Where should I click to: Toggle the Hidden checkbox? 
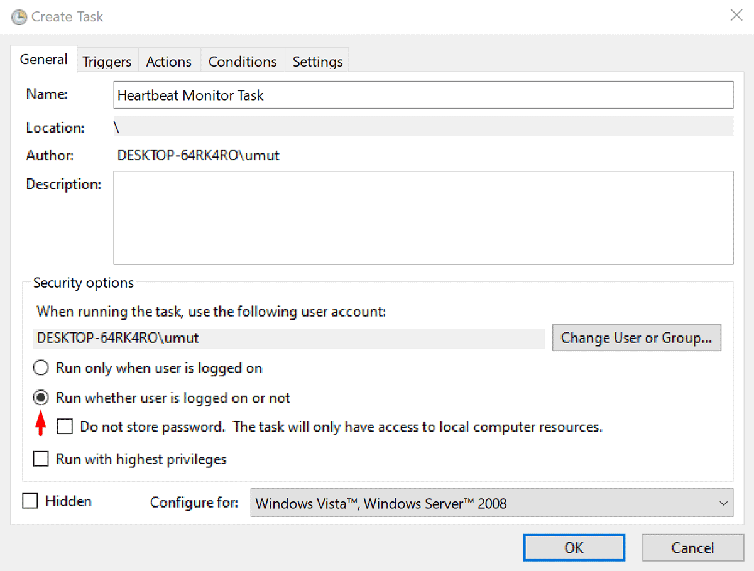30,501
